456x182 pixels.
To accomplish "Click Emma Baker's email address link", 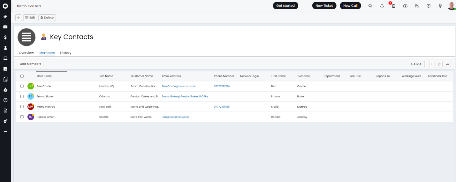I will (x=185, y=96).
